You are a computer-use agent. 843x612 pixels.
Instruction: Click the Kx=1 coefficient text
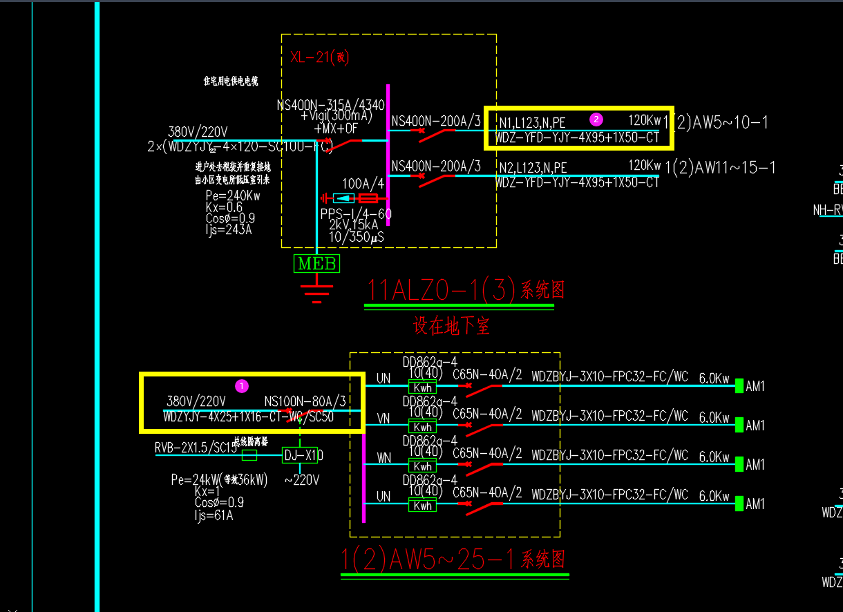click(x=207, y=491)
